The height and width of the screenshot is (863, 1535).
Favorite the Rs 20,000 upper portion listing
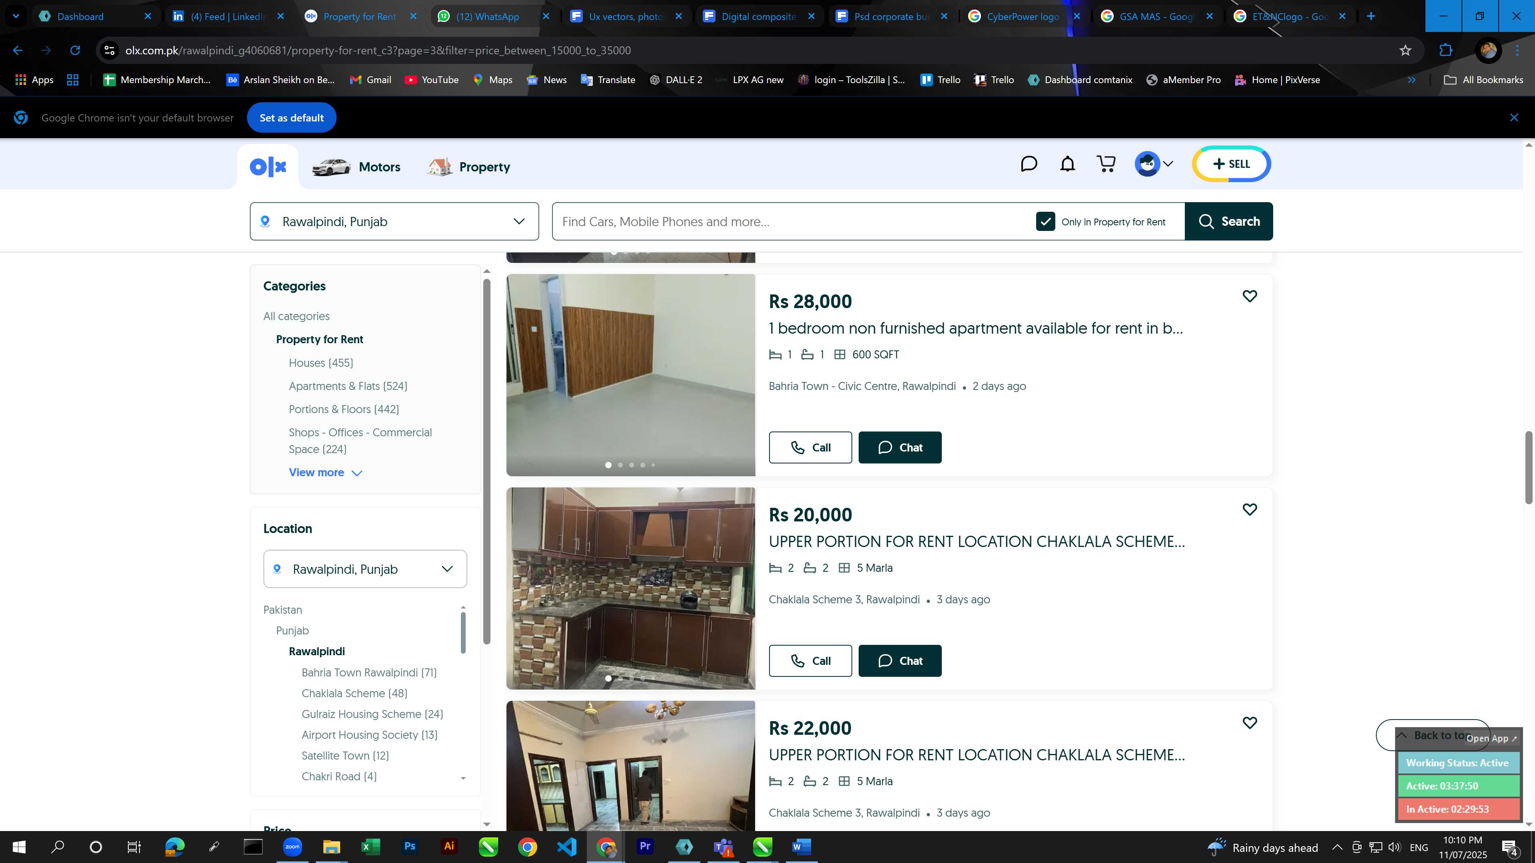(x=1250, y=509)
